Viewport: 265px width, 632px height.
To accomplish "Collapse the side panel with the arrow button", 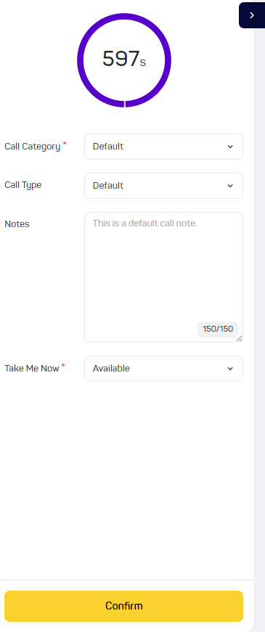I will tap(252, 15).
